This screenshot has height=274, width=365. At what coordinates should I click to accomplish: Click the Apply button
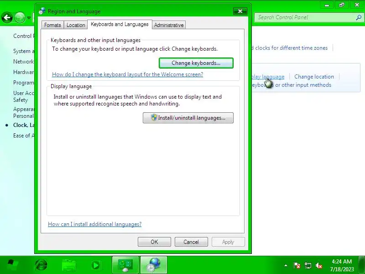click(x=228, y=242)
